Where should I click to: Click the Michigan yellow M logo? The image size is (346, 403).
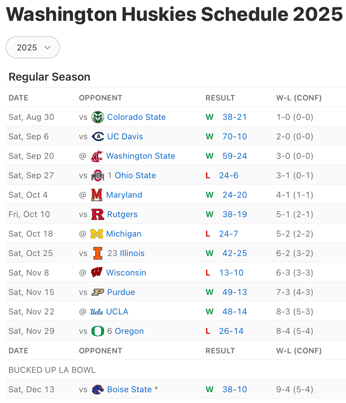[x=97, y=234]
